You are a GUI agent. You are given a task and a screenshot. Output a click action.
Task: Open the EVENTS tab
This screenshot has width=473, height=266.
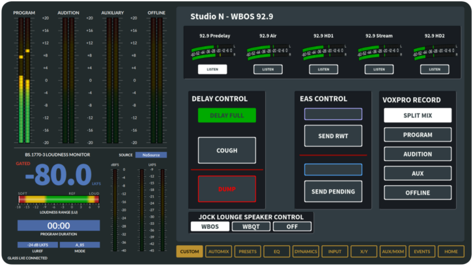[422, 251]
